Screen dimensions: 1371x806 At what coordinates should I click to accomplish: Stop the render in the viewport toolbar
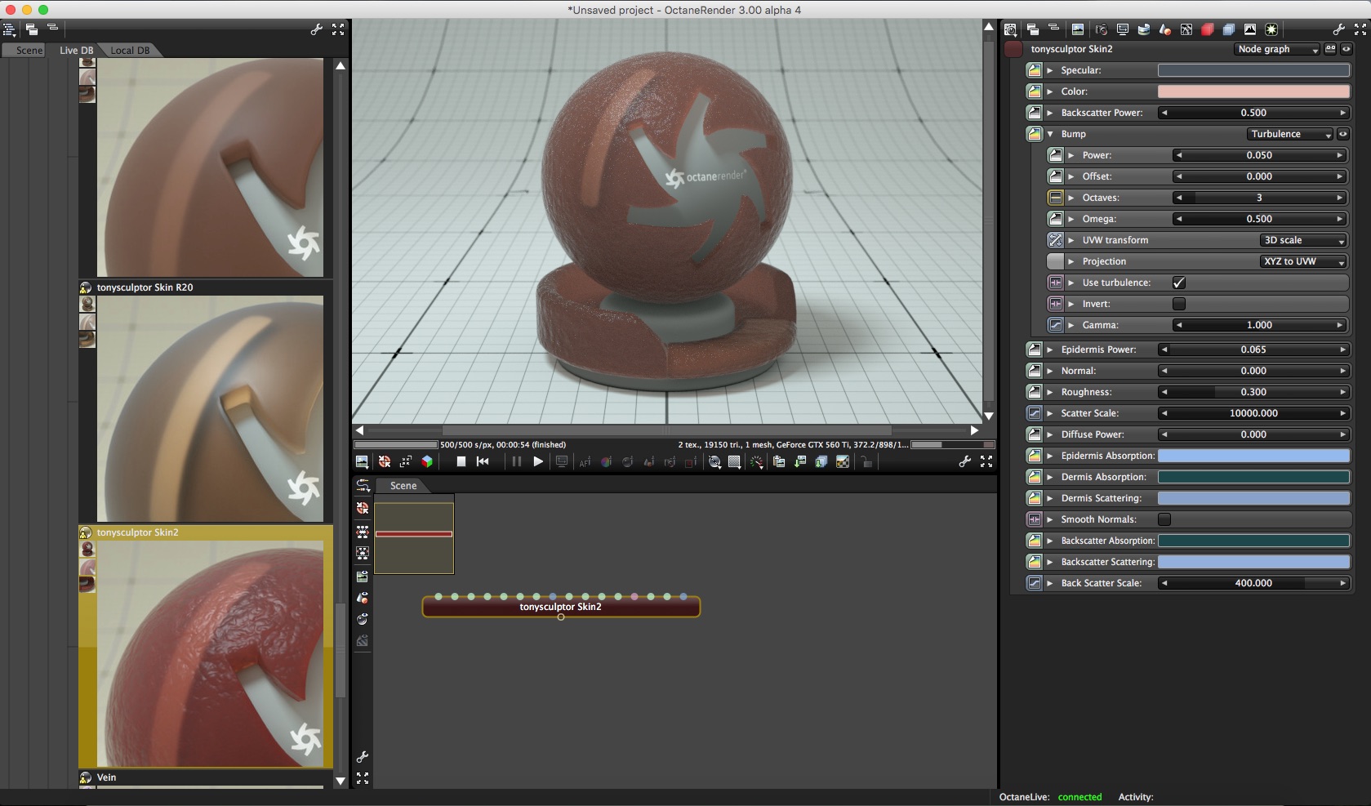(461, 461)
